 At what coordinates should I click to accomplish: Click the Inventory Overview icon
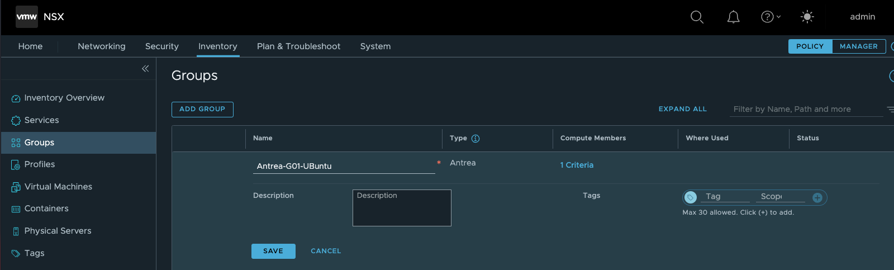pos(16,98)
